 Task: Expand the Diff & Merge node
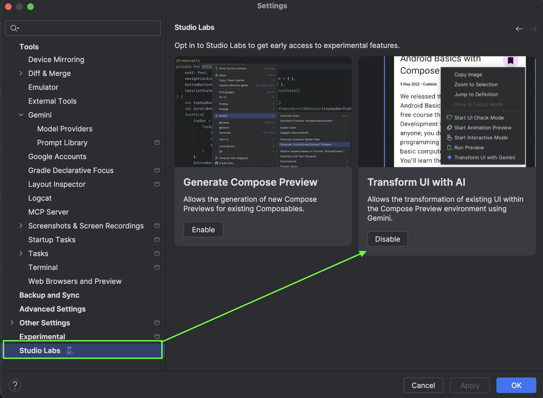click(x=21, y=73)
